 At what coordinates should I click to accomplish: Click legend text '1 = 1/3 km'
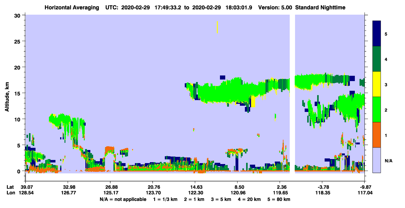coord(165,199)
